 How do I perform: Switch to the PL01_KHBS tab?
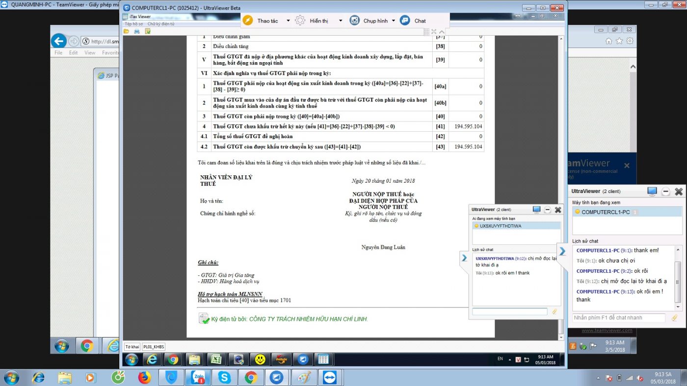(x=153, y=346)
